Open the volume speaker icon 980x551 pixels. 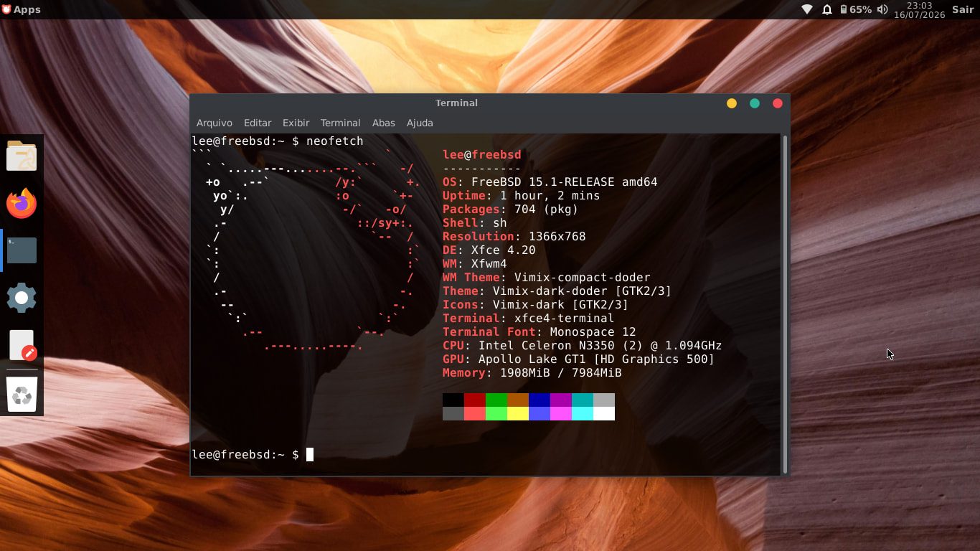pos(882,9)
